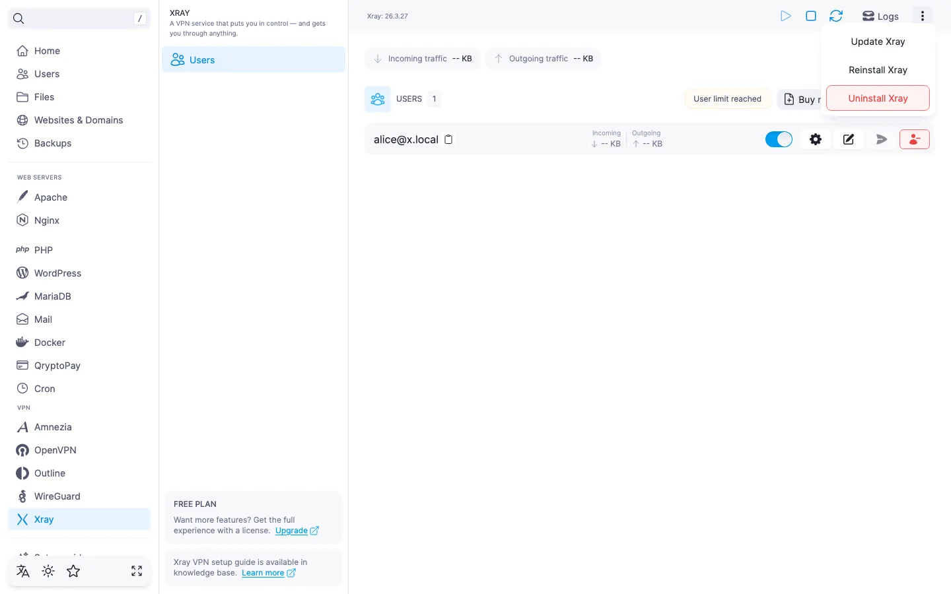Open the Outline VPN page
The height and width of the screenshot is (594, 951).
click(79, 473)
